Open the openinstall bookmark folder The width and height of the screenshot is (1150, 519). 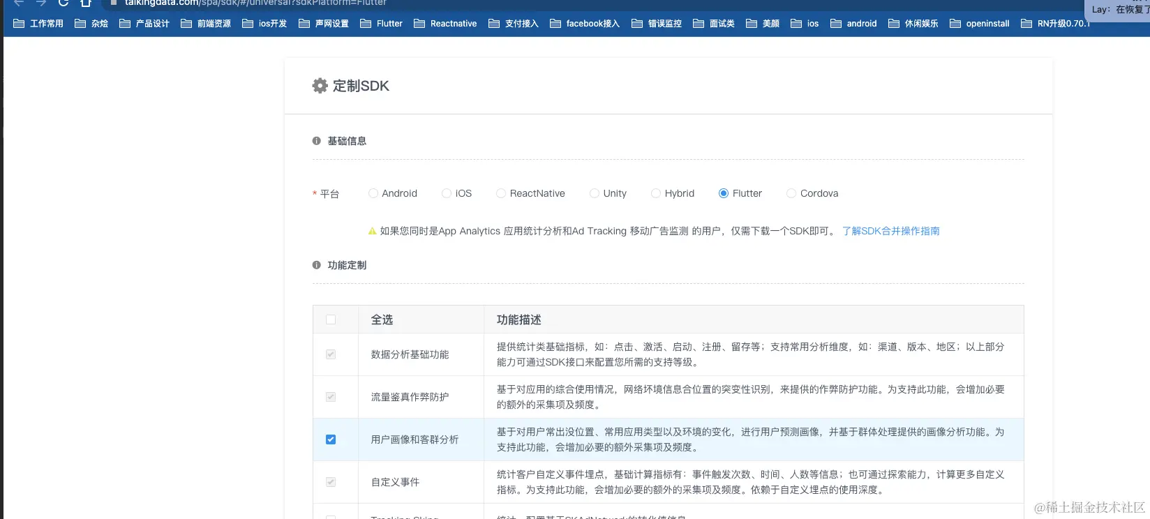point(980,24)
